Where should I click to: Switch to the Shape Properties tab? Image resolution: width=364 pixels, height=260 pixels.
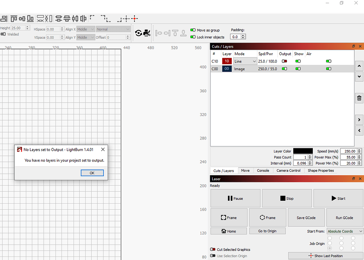321,170
